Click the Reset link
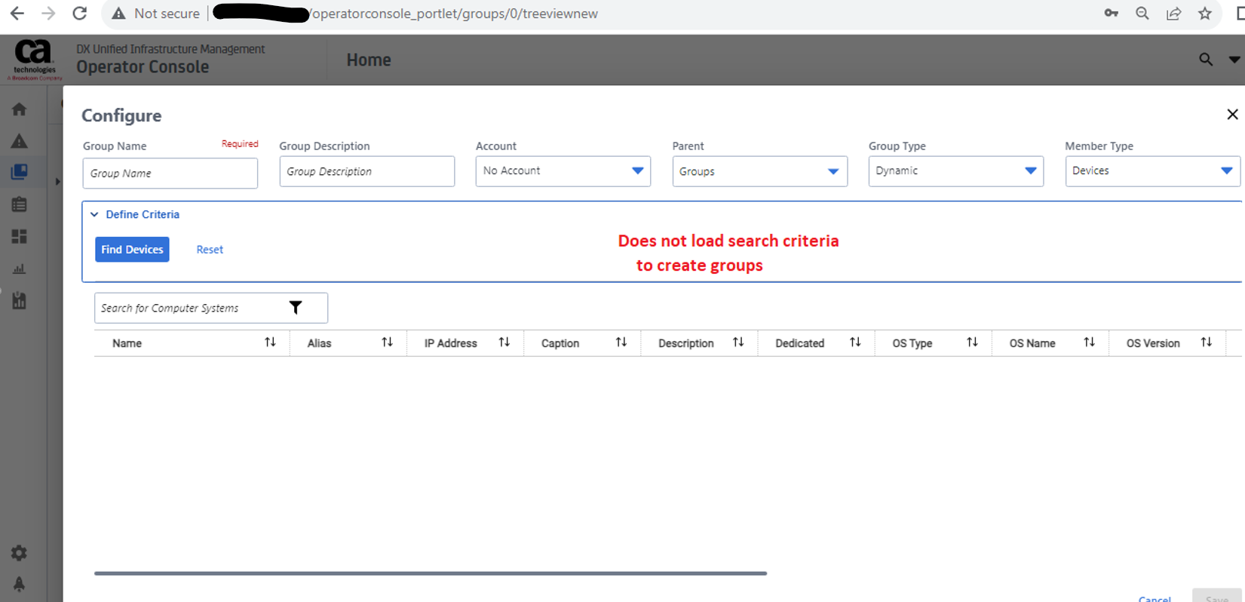1245x602 pixels. click(x=210, y=250)
